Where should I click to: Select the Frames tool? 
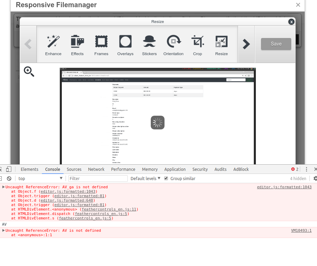pyautogui.click(x=101, y=45)
